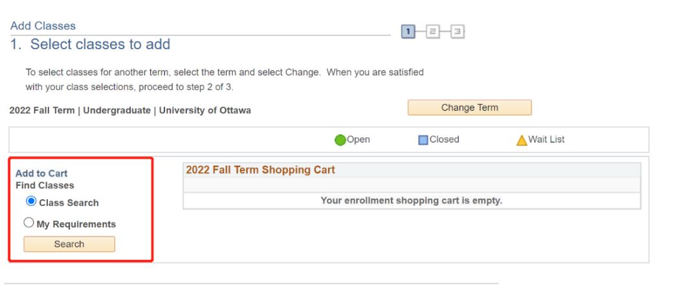Image resolution: width=699 pixels, height=288 pixels.
Task: Click the University of Ottawa term line
Action: tap(130, 110)
